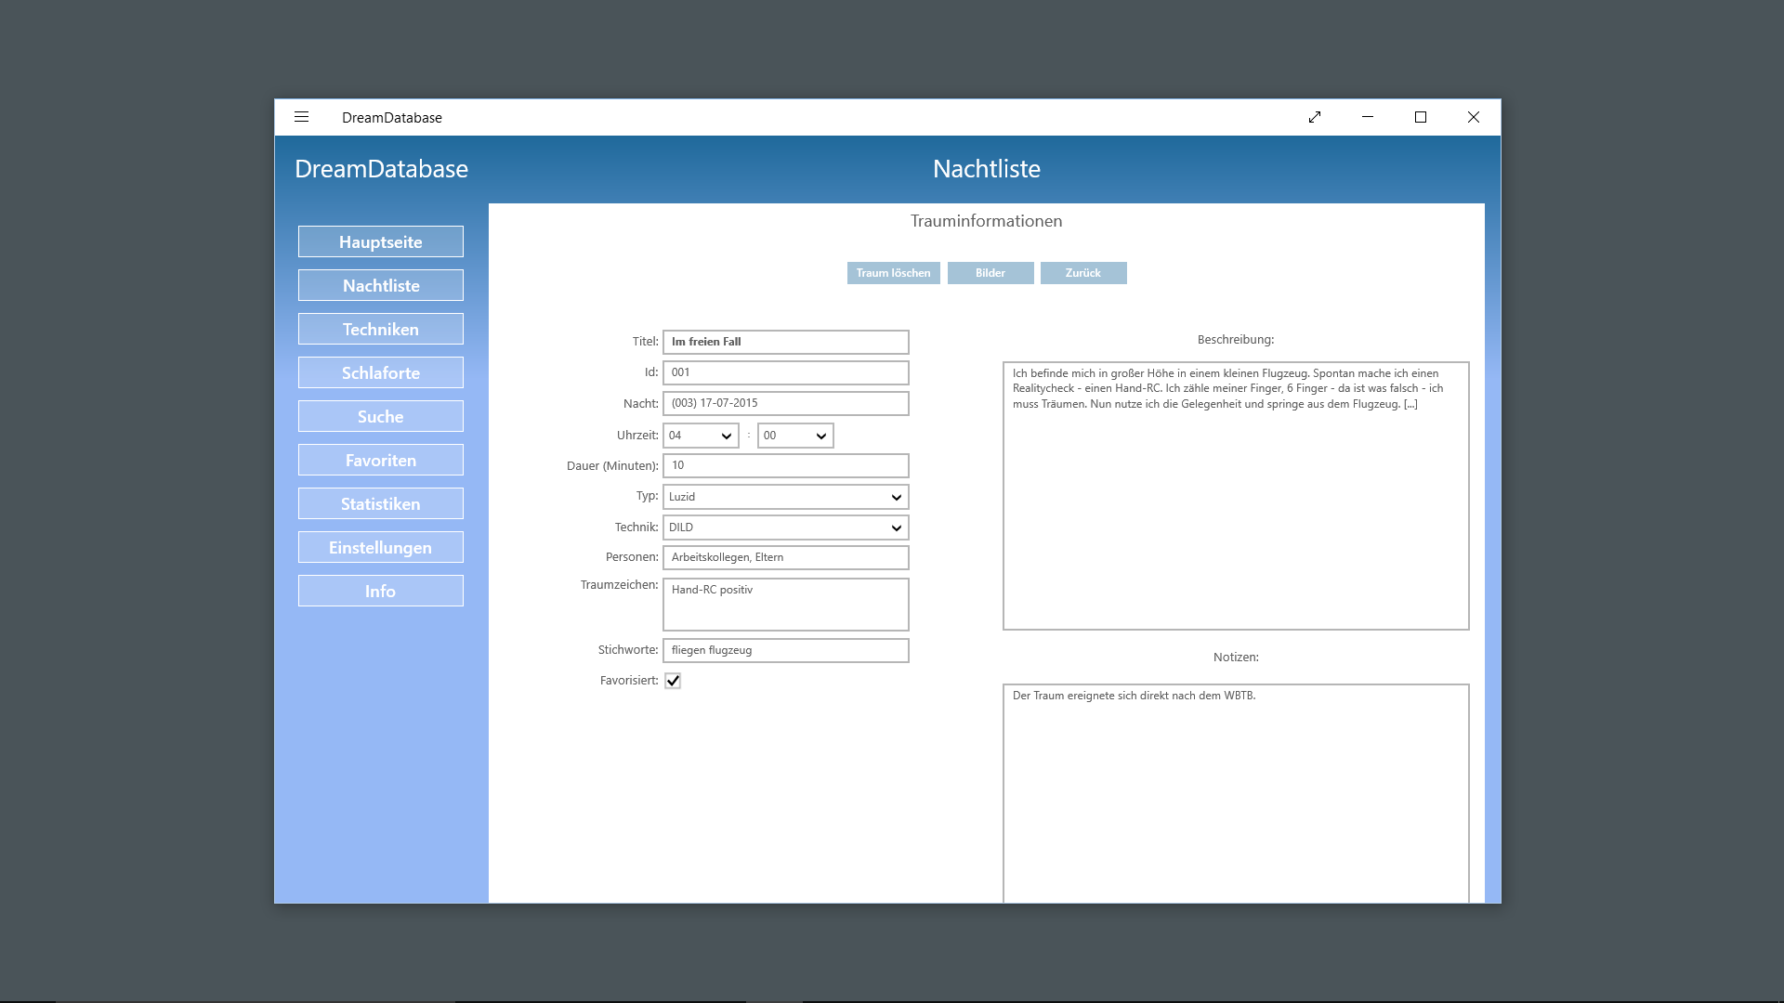Open the hamburger menu icon
The image size is (1784, 1003).
pos(301,117)
